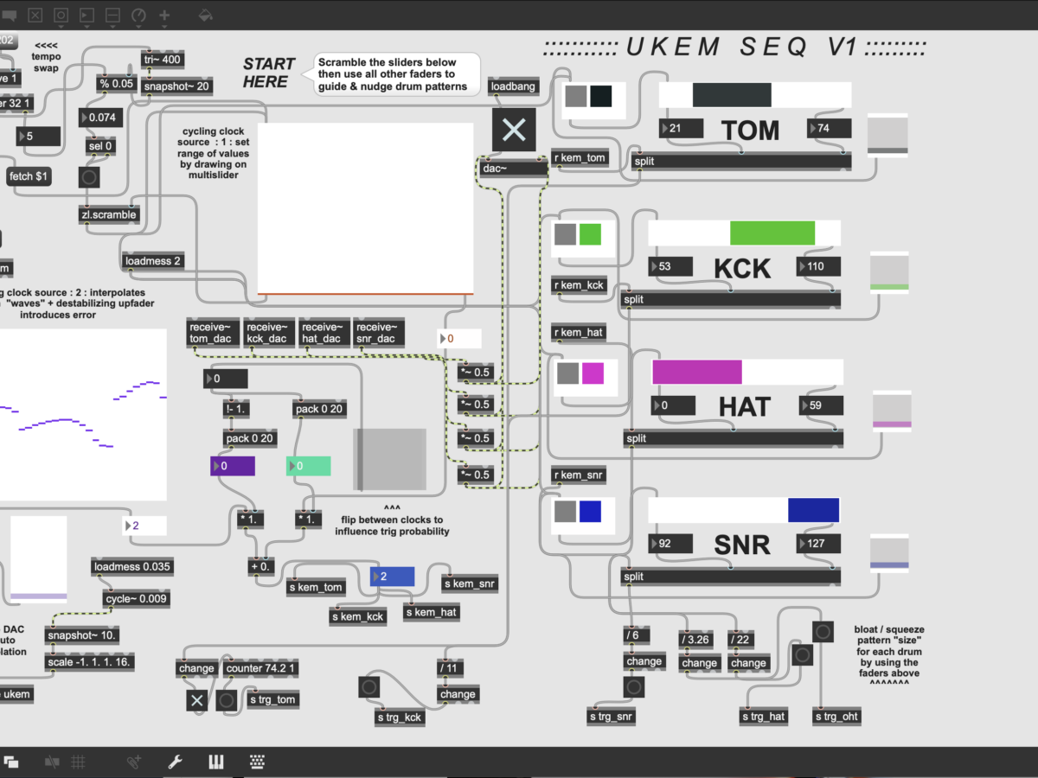The image size is (1038, 778).
Task: Show the piano keyboard MIDI icon
Action: point(215,762)
